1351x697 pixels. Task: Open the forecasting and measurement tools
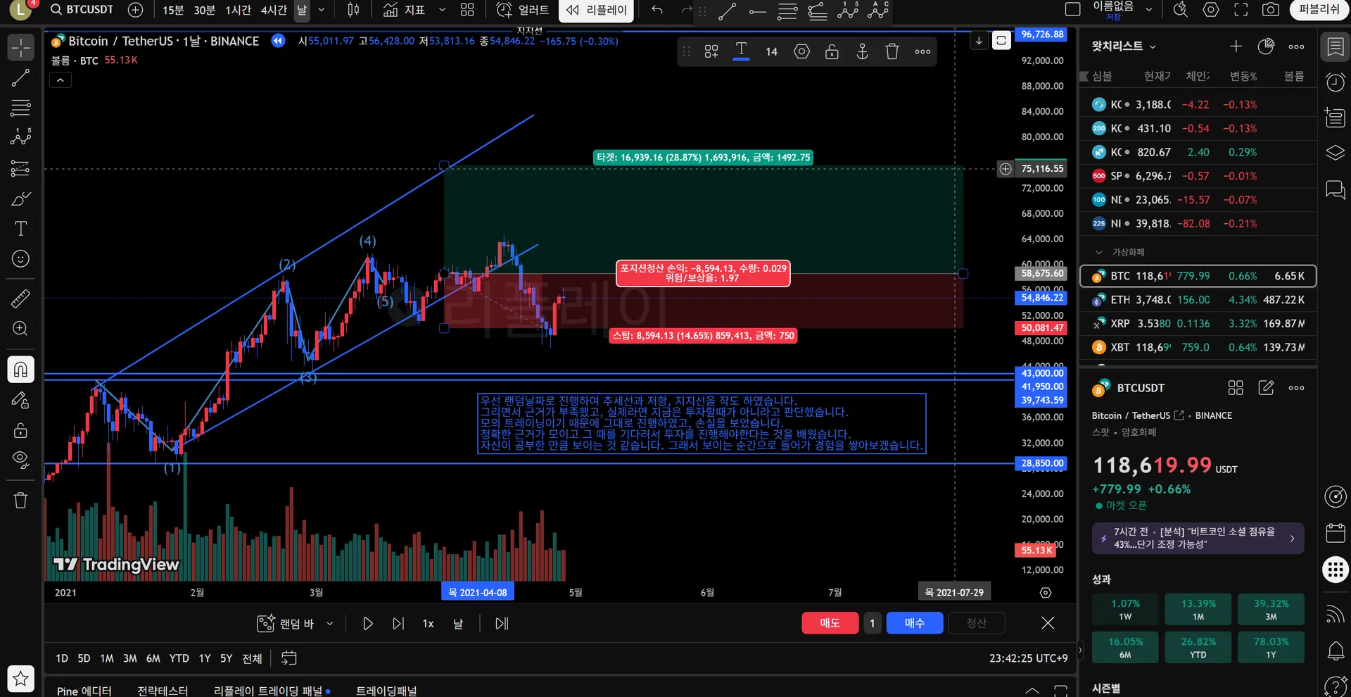tap(21, 168)
